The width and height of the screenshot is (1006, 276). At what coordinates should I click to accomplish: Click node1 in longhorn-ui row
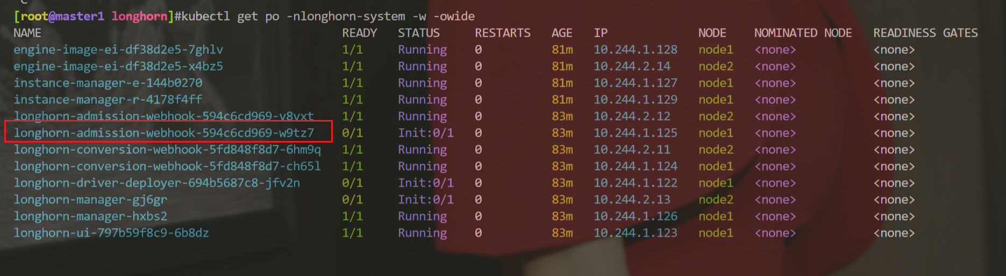[716, 233]
